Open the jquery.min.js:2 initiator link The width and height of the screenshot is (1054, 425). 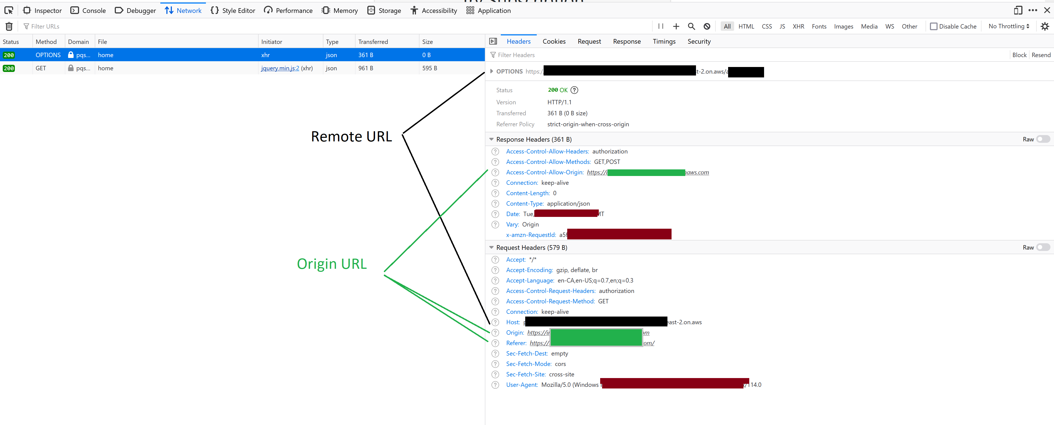pyautogui.click(x=280, y=68)
